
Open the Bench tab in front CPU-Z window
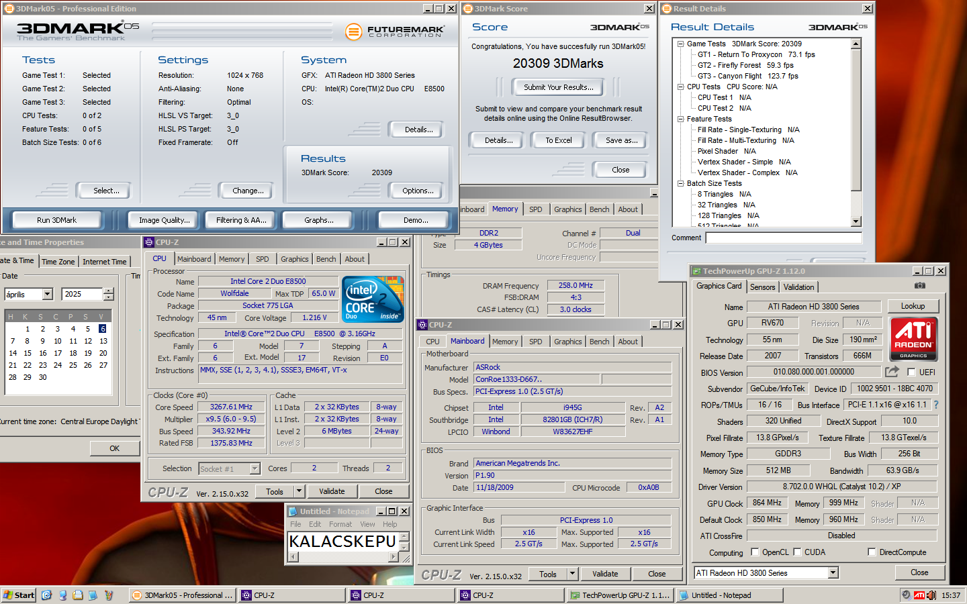point(326,259)
